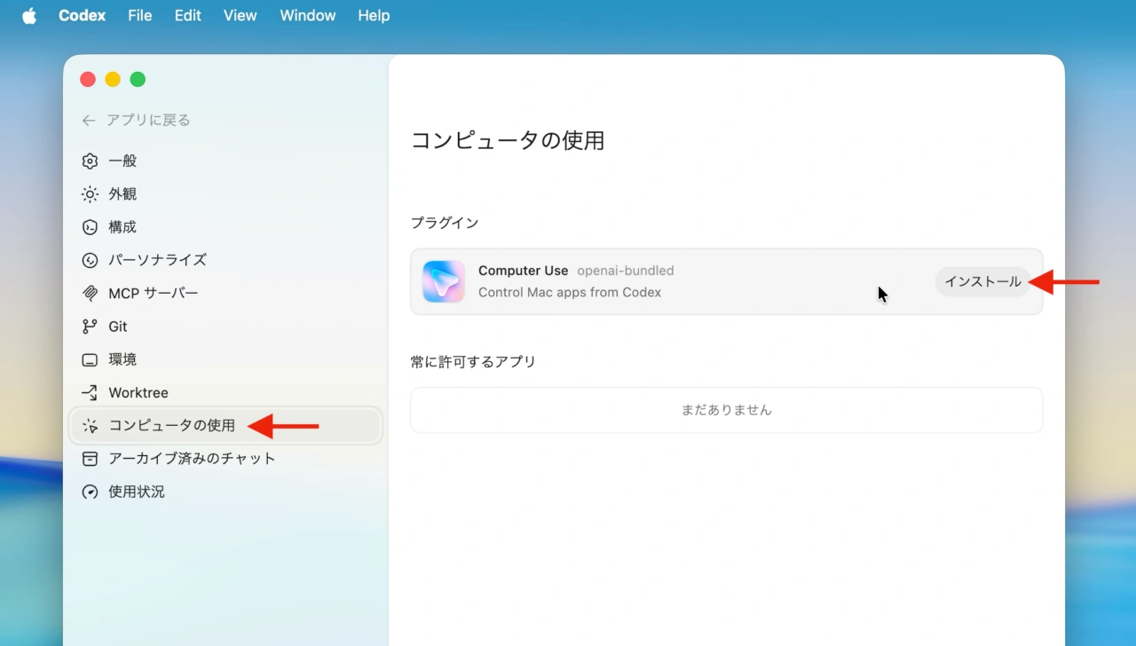
Task: Open the Window menu
Action: click(x=307, y=15)
